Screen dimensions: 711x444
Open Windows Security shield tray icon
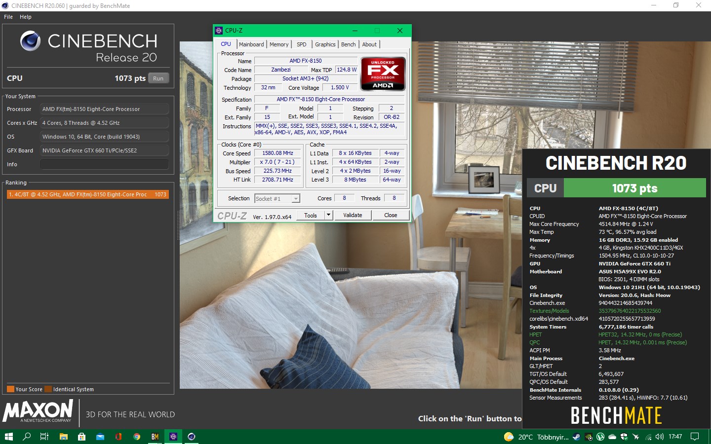tap(624, 437)
